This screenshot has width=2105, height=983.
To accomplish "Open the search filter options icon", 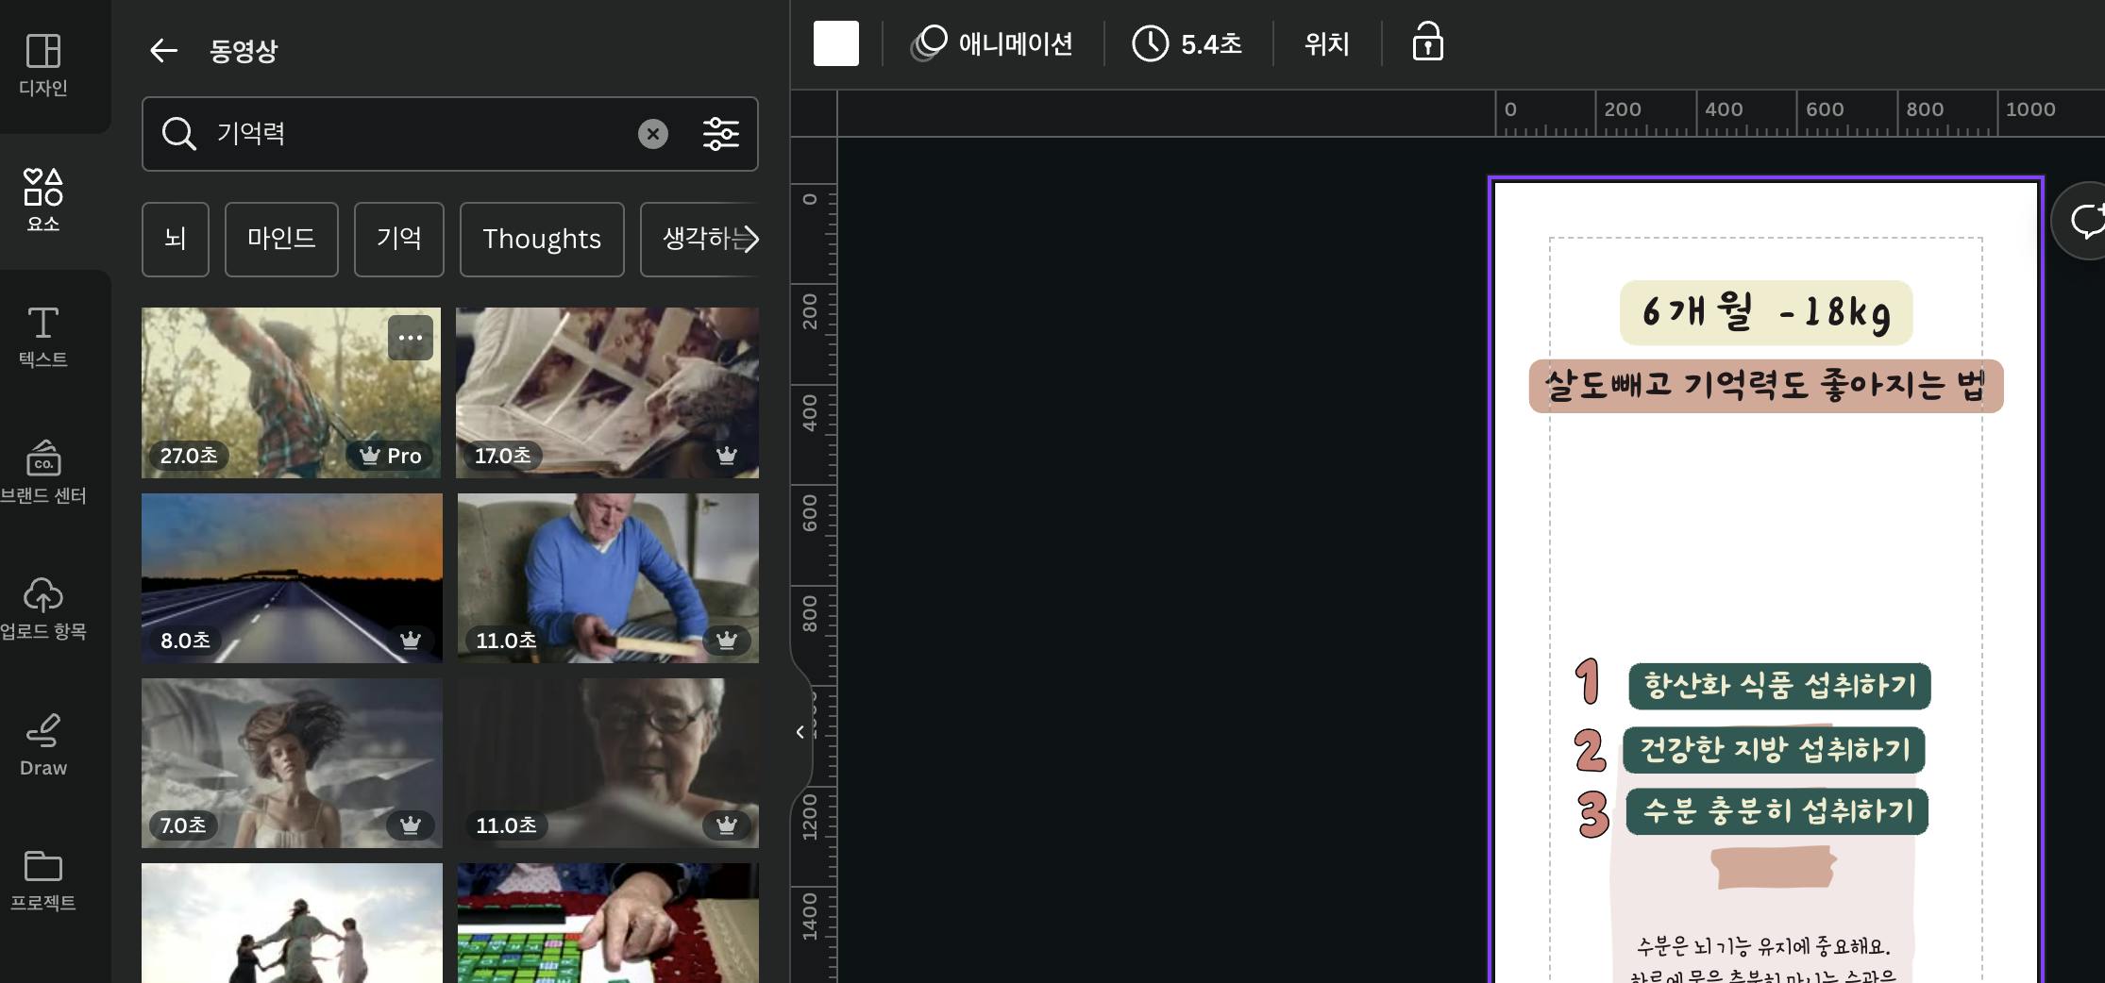I will click(720, 134).
